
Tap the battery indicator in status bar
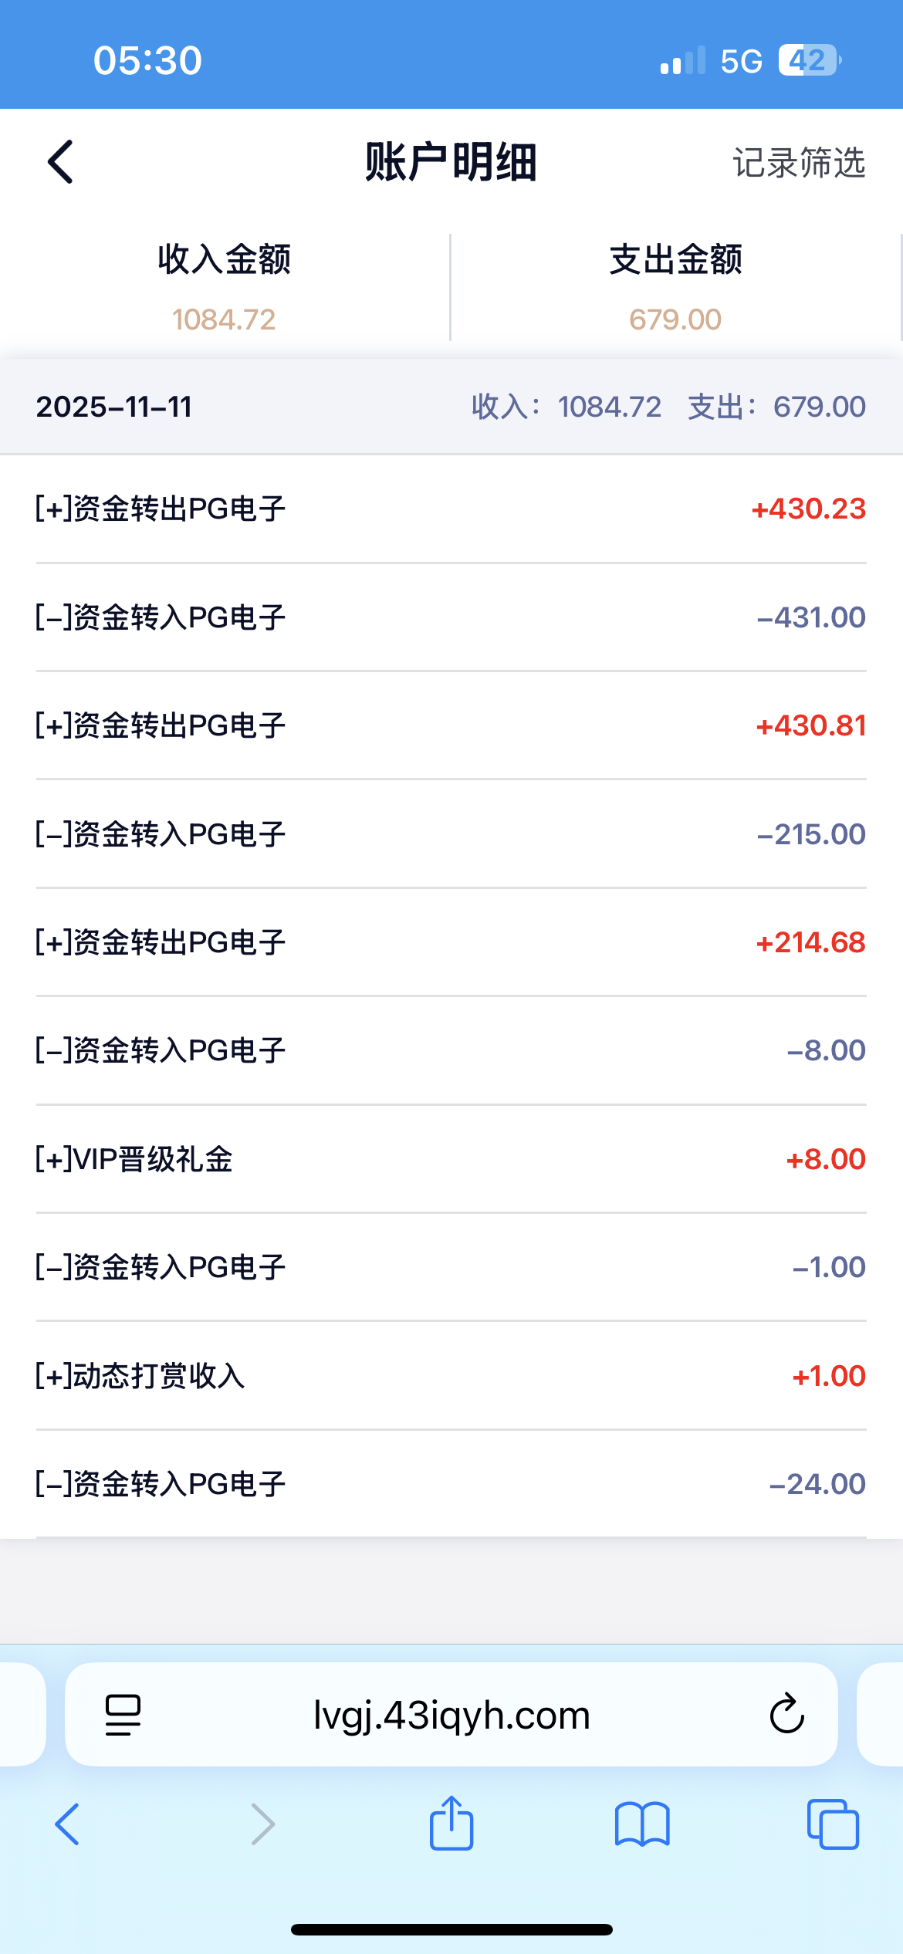pos(809,60)
